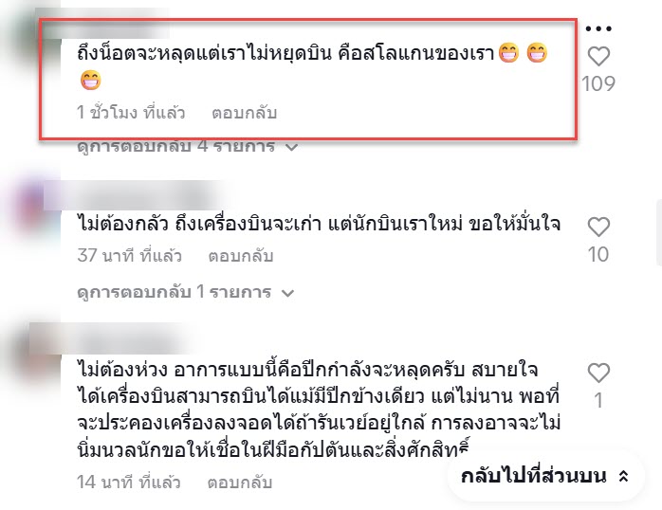The height and width of the screenshot is (510, 662).
Task: Like the comment with 10 likes
Action: pyautogui.click(x=598, y=227)
